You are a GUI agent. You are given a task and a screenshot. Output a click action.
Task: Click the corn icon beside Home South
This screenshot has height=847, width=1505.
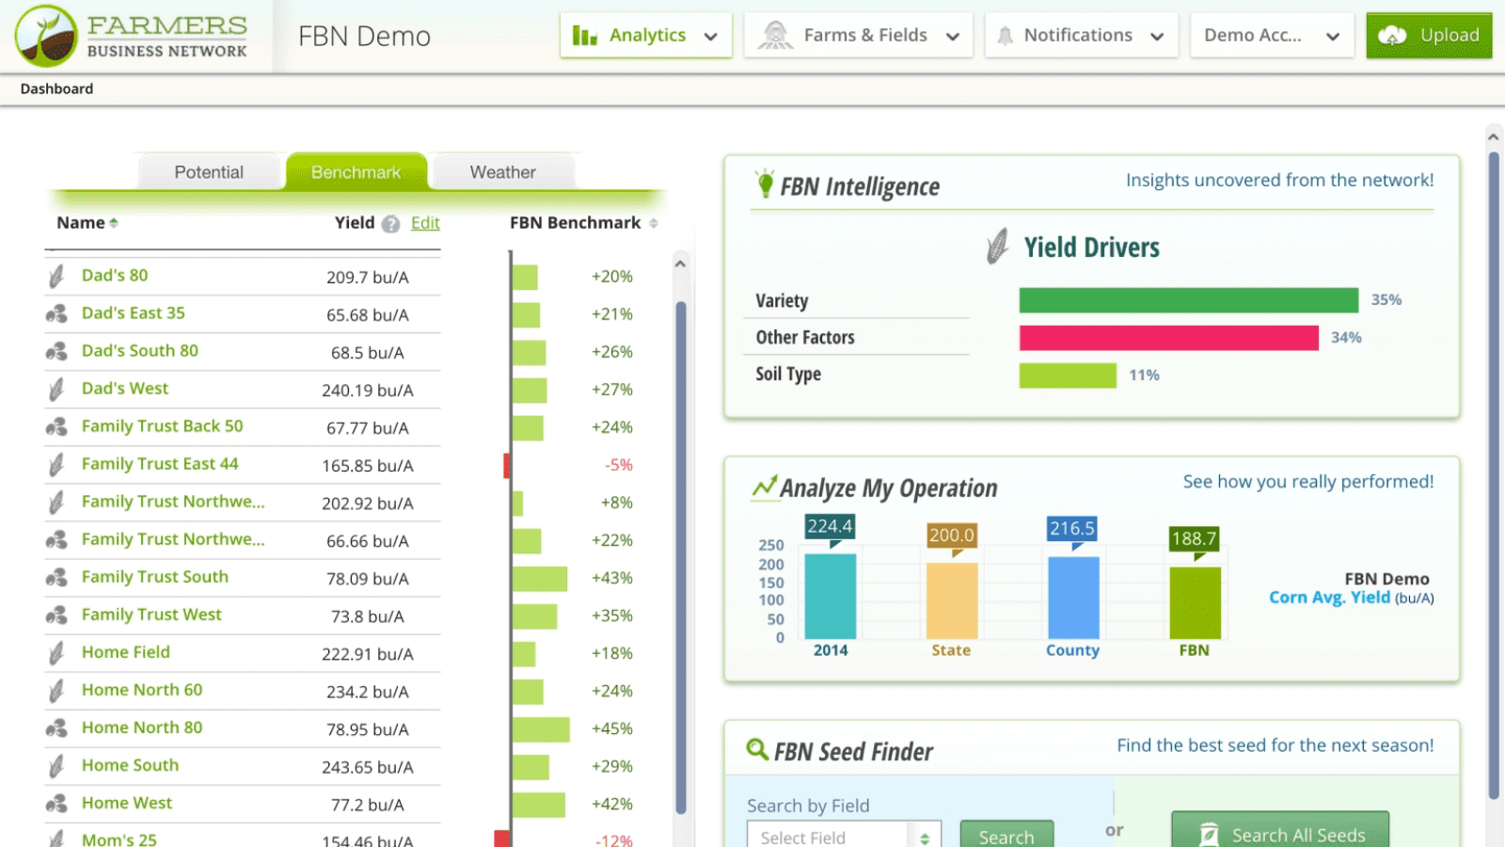click(x=56, y=765)
